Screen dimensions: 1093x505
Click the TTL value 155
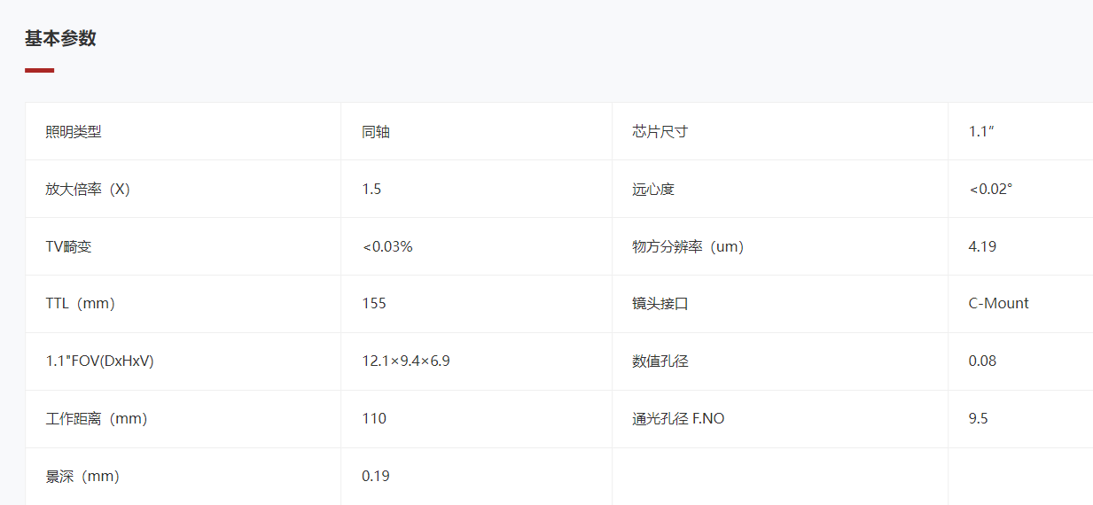374,304
